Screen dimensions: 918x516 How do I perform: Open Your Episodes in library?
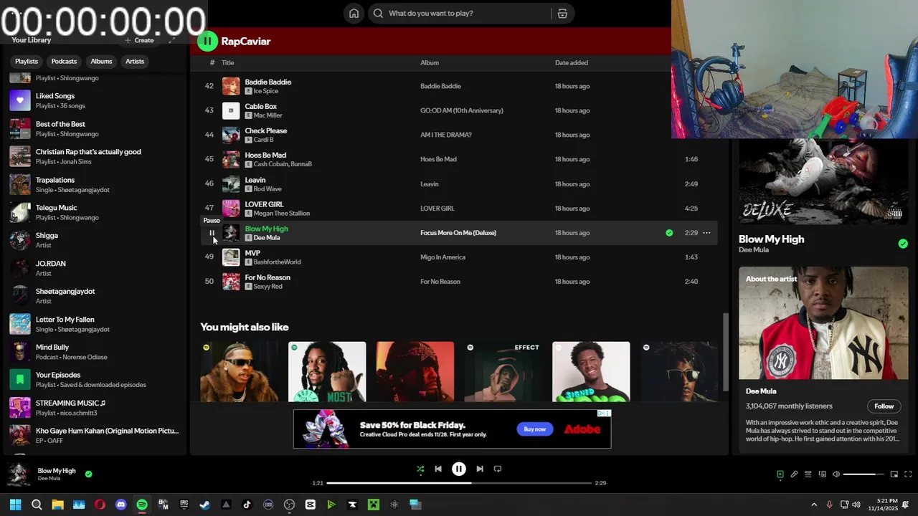[x=95, y=380]
